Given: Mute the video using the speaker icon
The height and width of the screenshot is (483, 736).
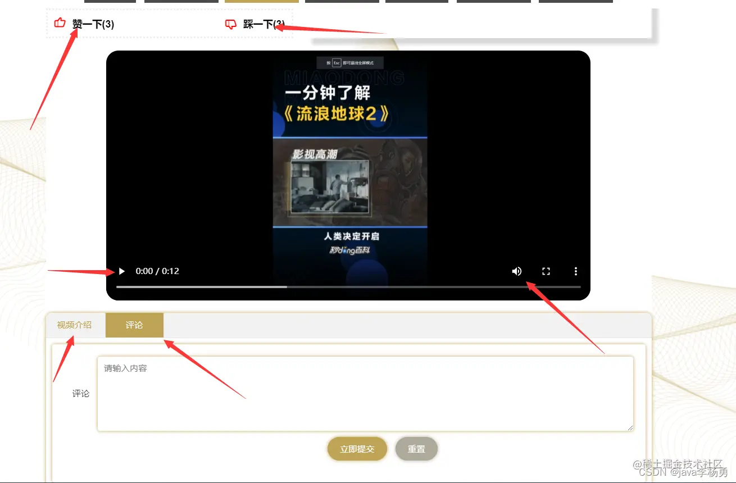Looking at the screenshot, I should tap(517, 271).
